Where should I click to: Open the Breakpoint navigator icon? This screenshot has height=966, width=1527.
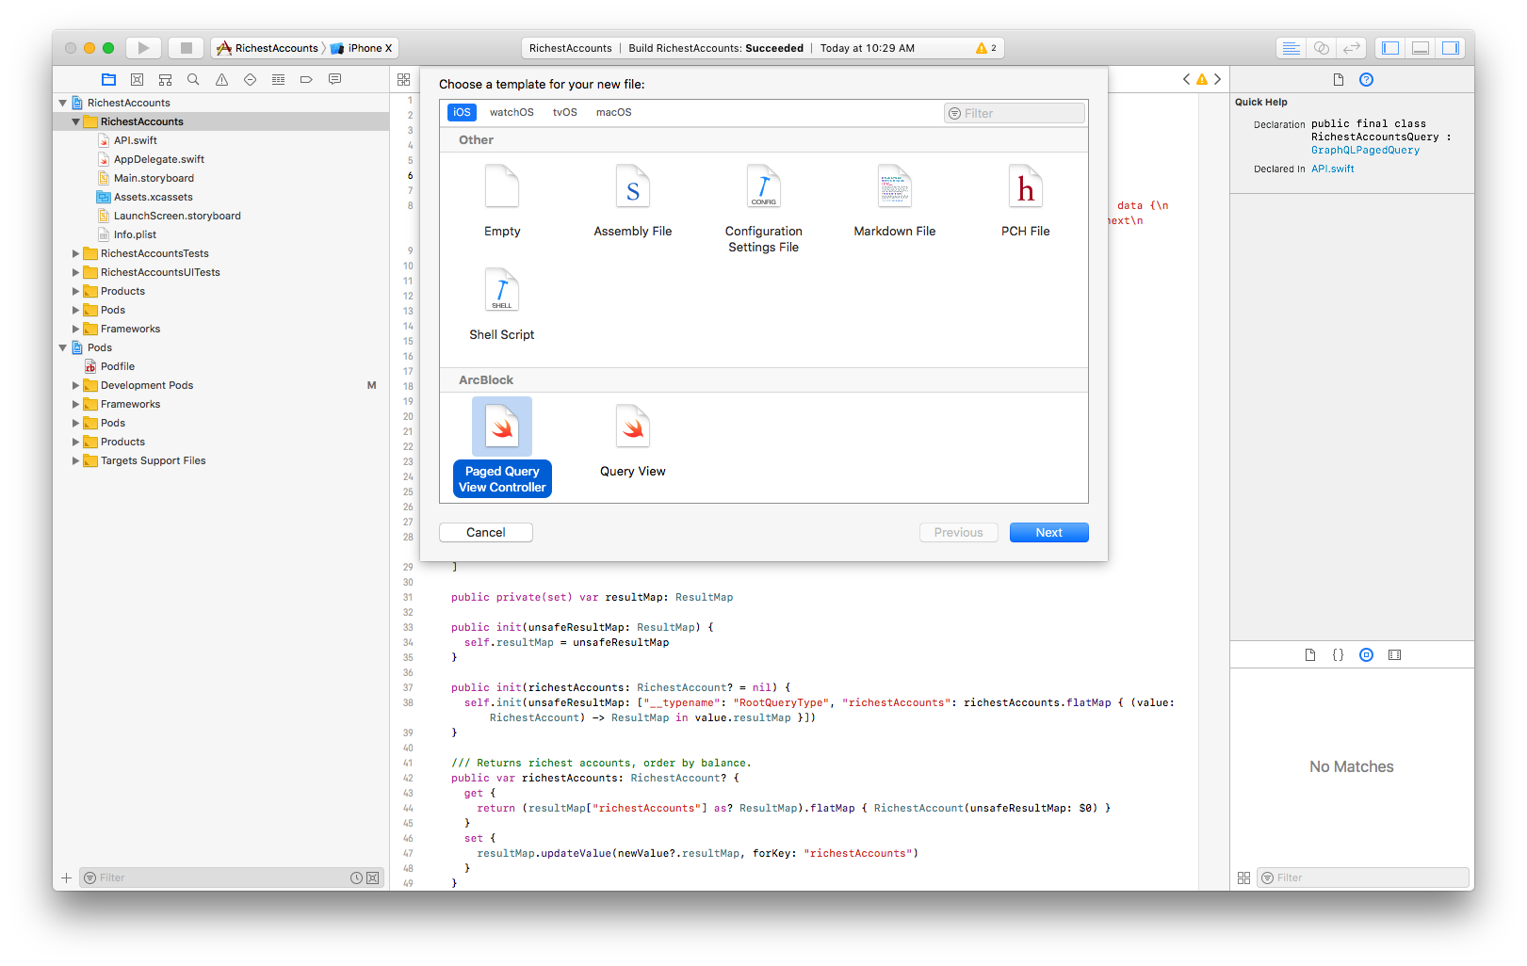click(307, 80)
